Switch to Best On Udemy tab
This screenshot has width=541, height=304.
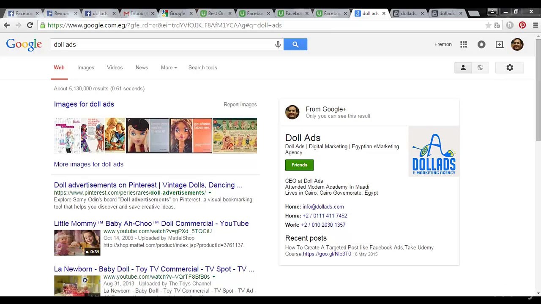point(216,14)
